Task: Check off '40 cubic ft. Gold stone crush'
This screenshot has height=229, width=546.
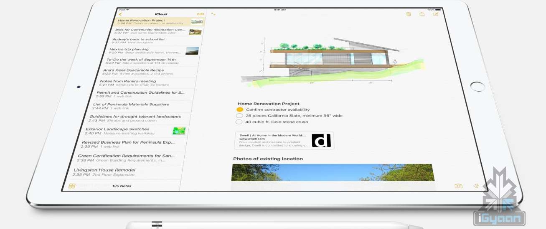Action: point(239,122)
